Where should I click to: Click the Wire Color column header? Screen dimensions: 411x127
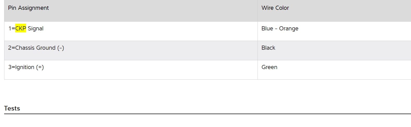(275, 8)
